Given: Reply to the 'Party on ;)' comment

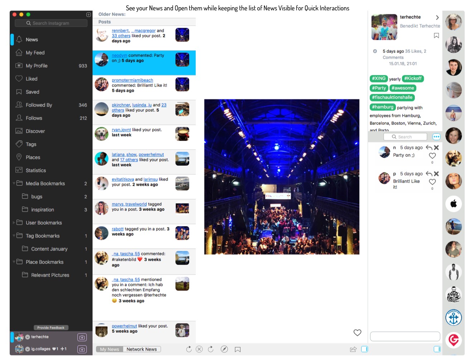Looking at the screenshot, I should (429, 147).
